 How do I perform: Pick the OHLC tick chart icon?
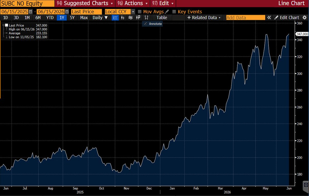(x=147, y=18)
